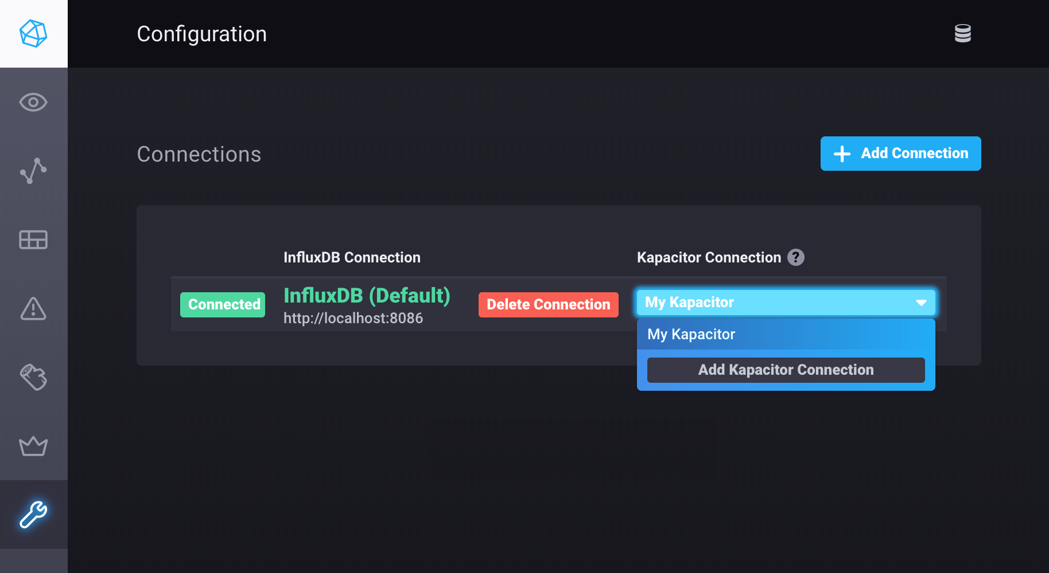Viewport: 1049px width, 573px height.
Task: Click the Chronograf logo in the corner
Action: point(33,33)
